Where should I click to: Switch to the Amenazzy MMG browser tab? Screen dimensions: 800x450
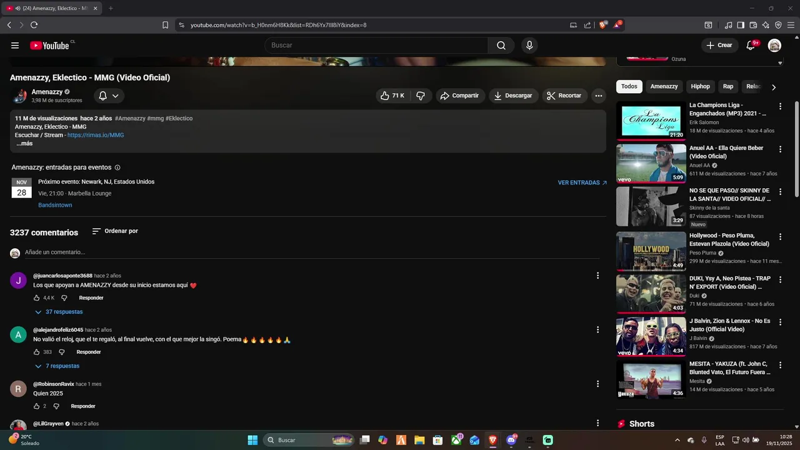(51, 8)
